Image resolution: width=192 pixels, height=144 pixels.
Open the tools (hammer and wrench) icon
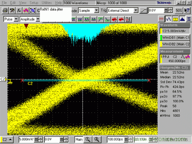click(x=12, y=10)
